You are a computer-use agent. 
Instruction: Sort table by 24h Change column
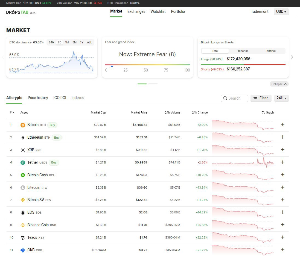point(200,113)
